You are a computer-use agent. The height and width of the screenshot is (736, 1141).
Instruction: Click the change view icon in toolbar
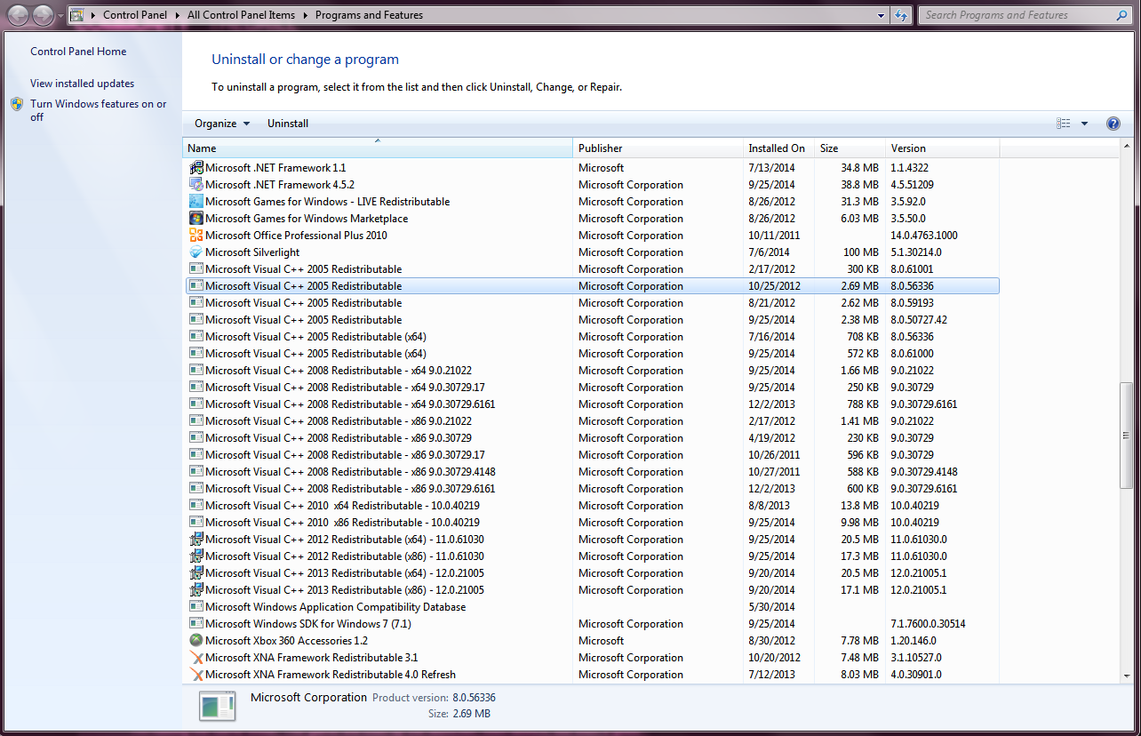(1064, 124)
